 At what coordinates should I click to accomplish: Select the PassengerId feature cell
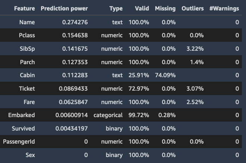tap(19, 142)
